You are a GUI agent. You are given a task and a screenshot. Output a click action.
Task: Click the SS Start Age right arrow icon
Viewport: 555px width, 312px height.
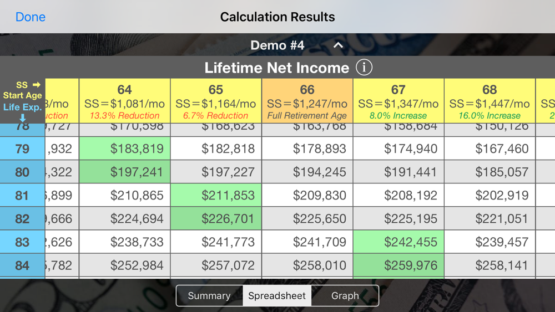[37, 85]
